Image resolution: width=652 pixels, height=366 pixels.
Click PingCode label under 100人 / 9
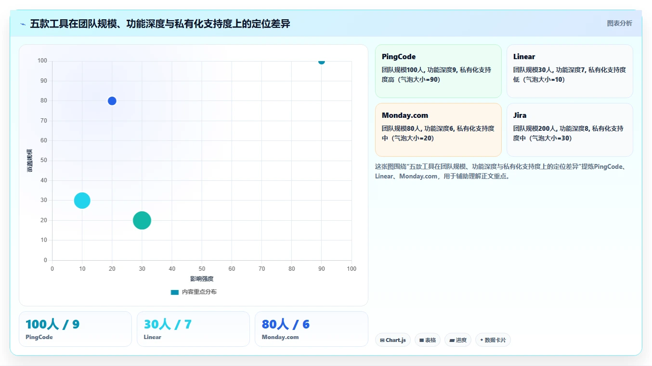pos(39,337)
